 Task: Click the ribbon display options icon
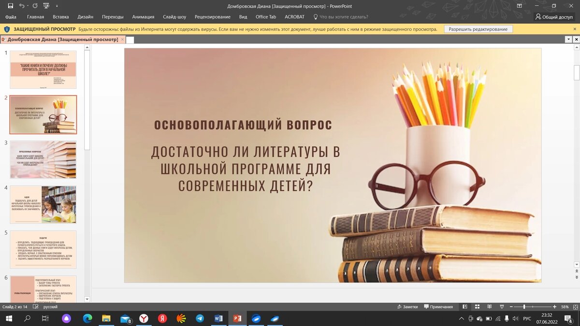click(519, 6)
